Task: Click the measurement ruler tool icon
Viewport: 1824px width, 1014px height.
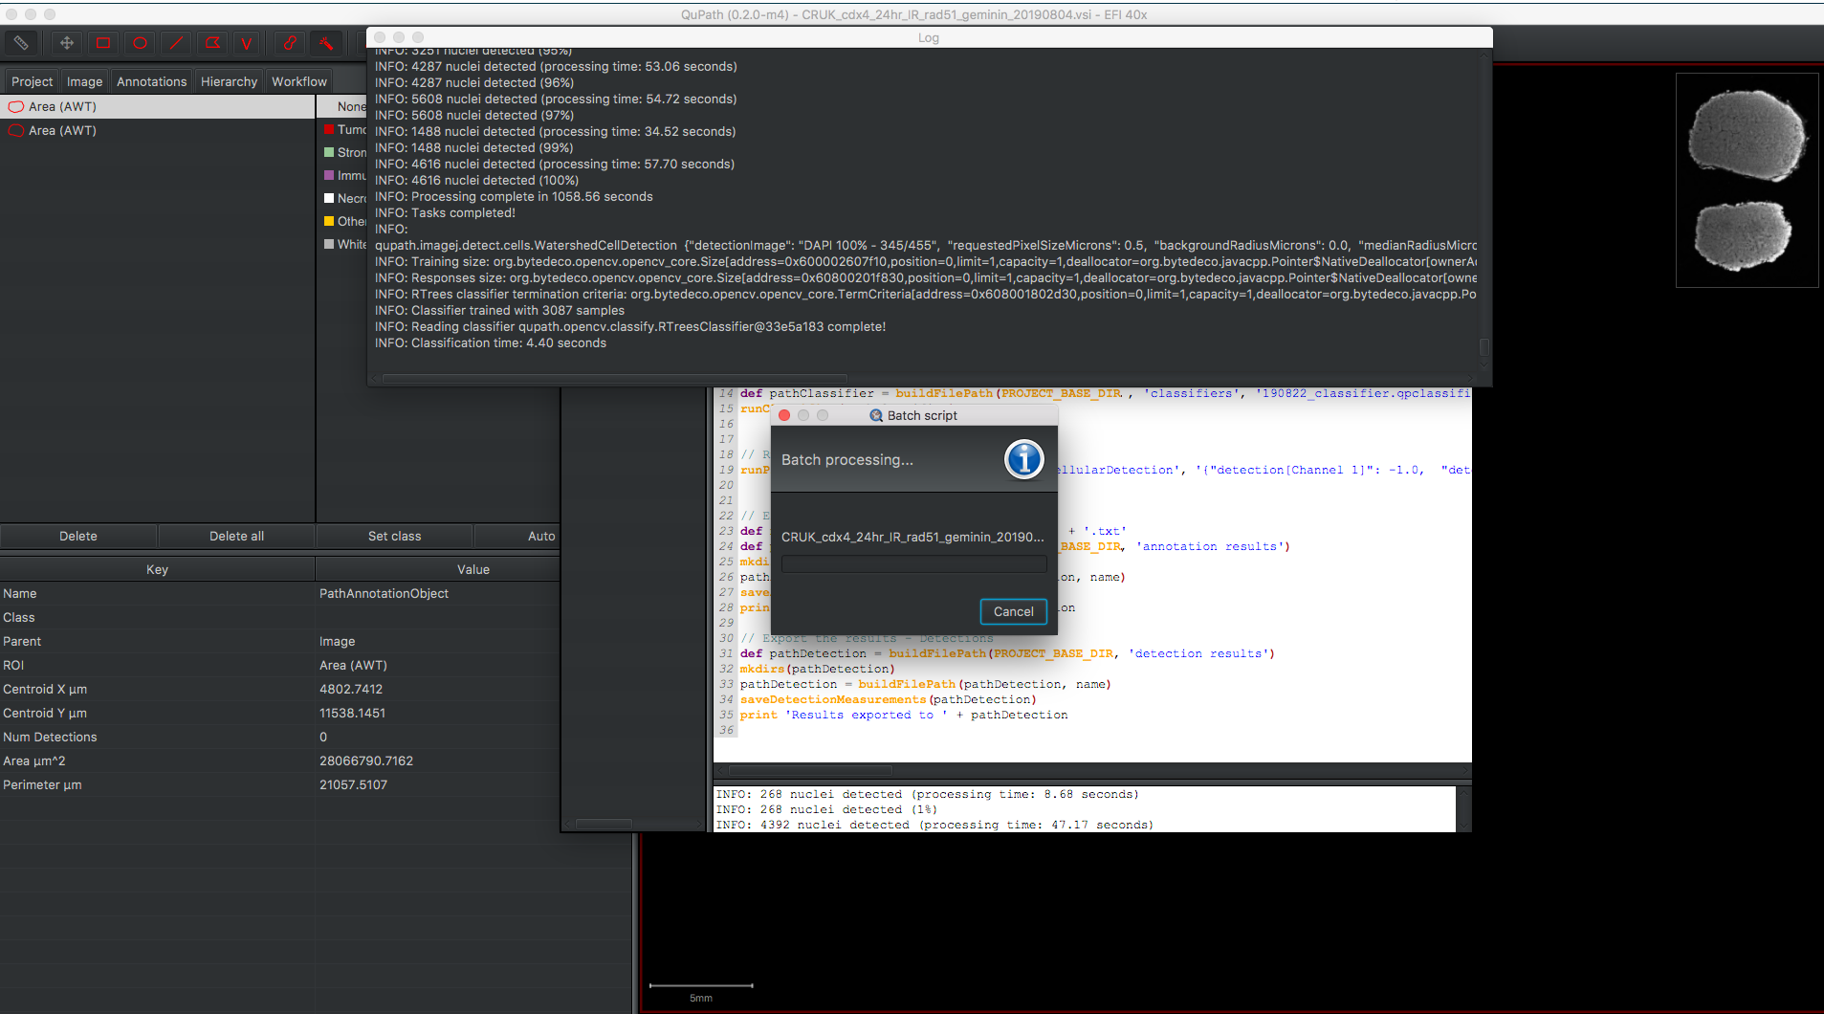Action: click(21, 43)
